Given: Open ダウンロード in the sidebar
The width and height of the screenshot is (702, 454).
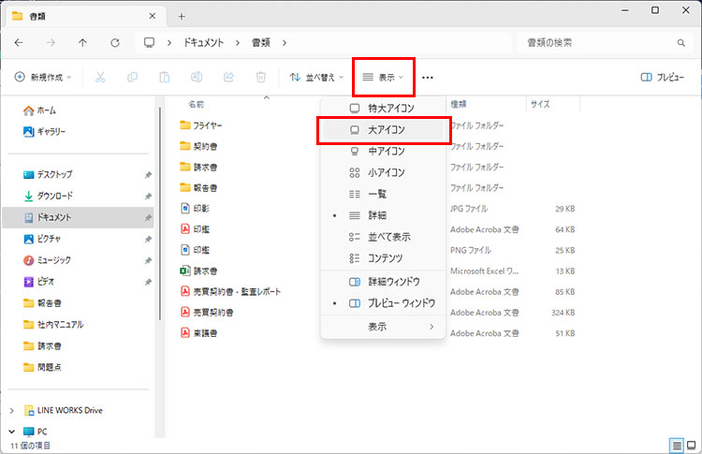Looking at the screenshot, I should (54, 196).
